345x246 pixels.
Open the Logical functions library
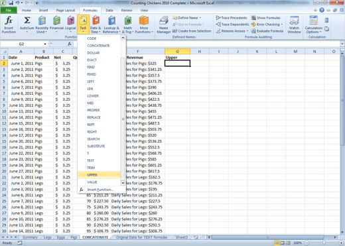(70, 25)
